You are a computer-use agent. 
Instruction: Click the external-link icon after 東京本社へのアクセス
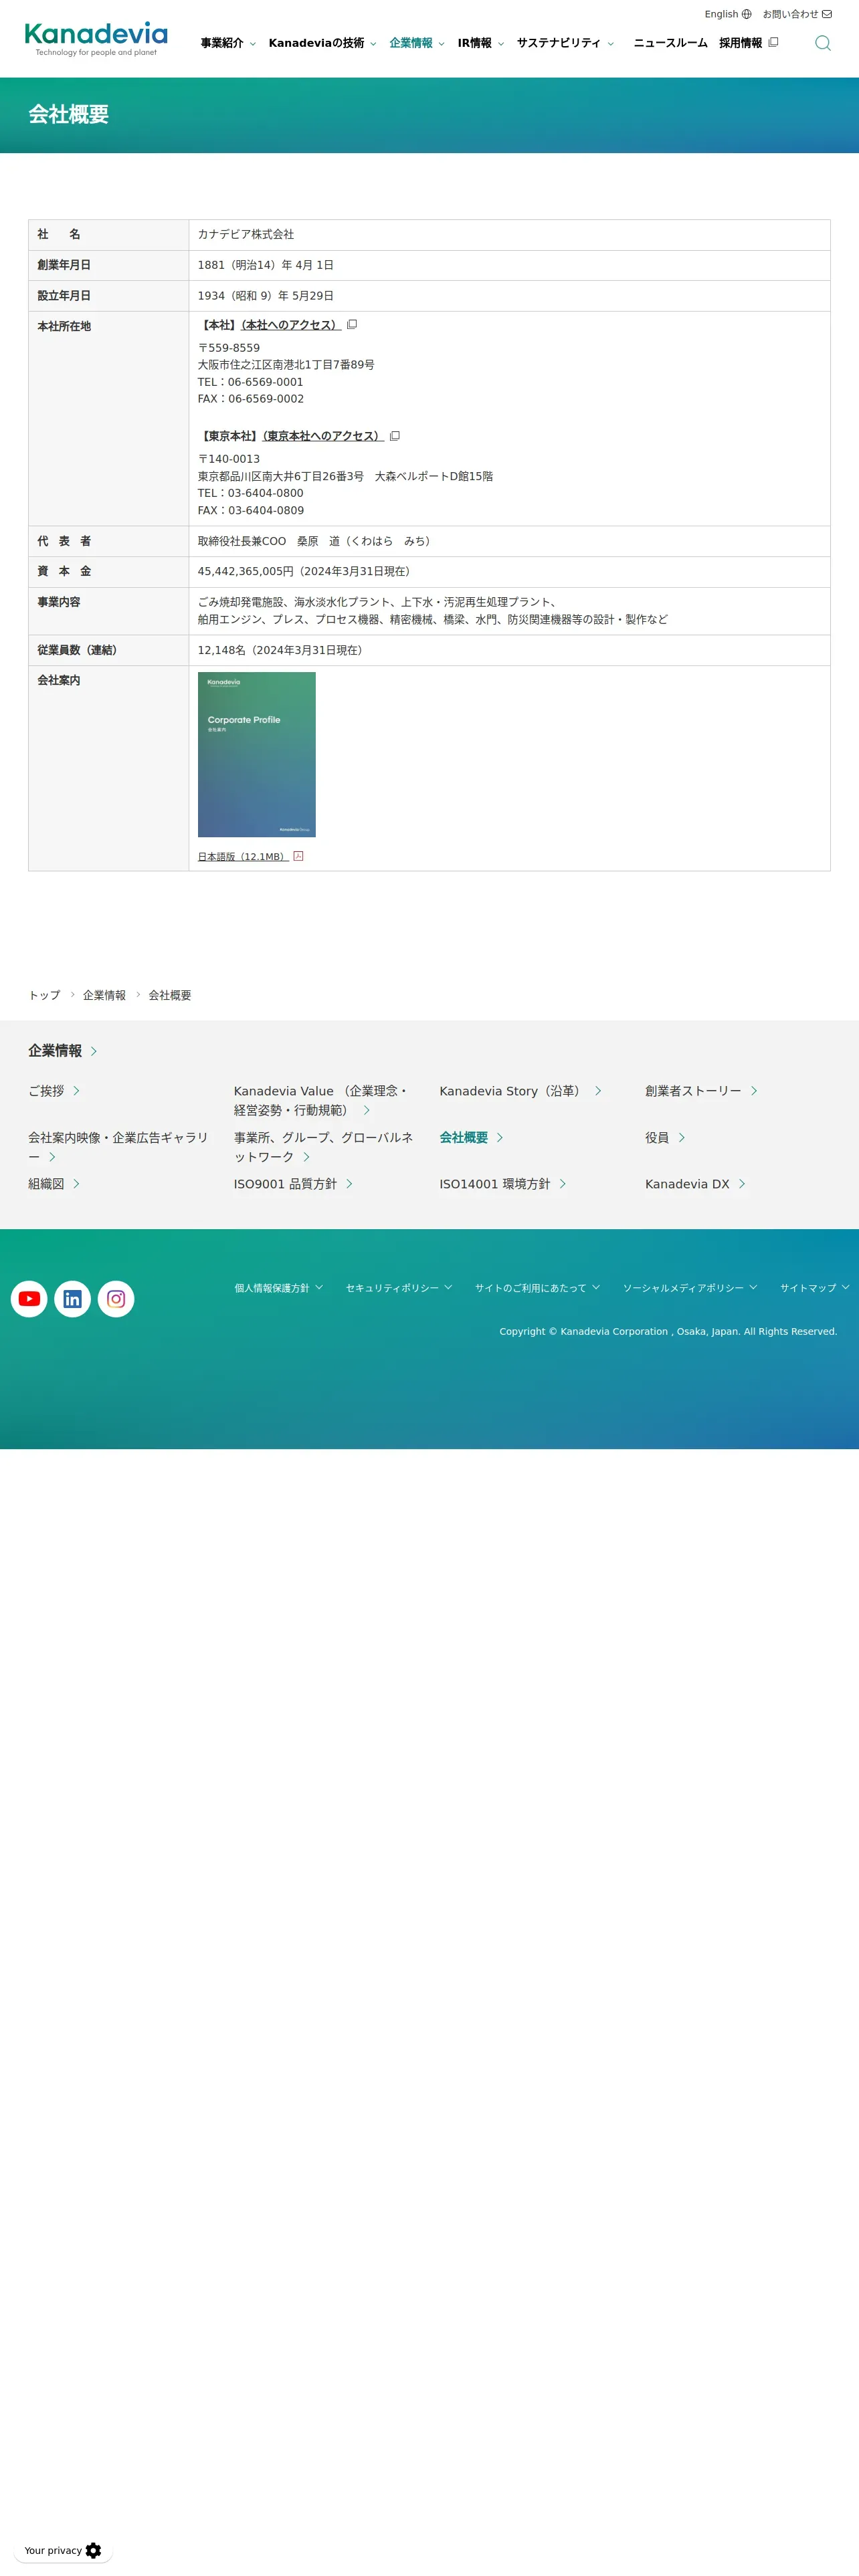(395, 436)
